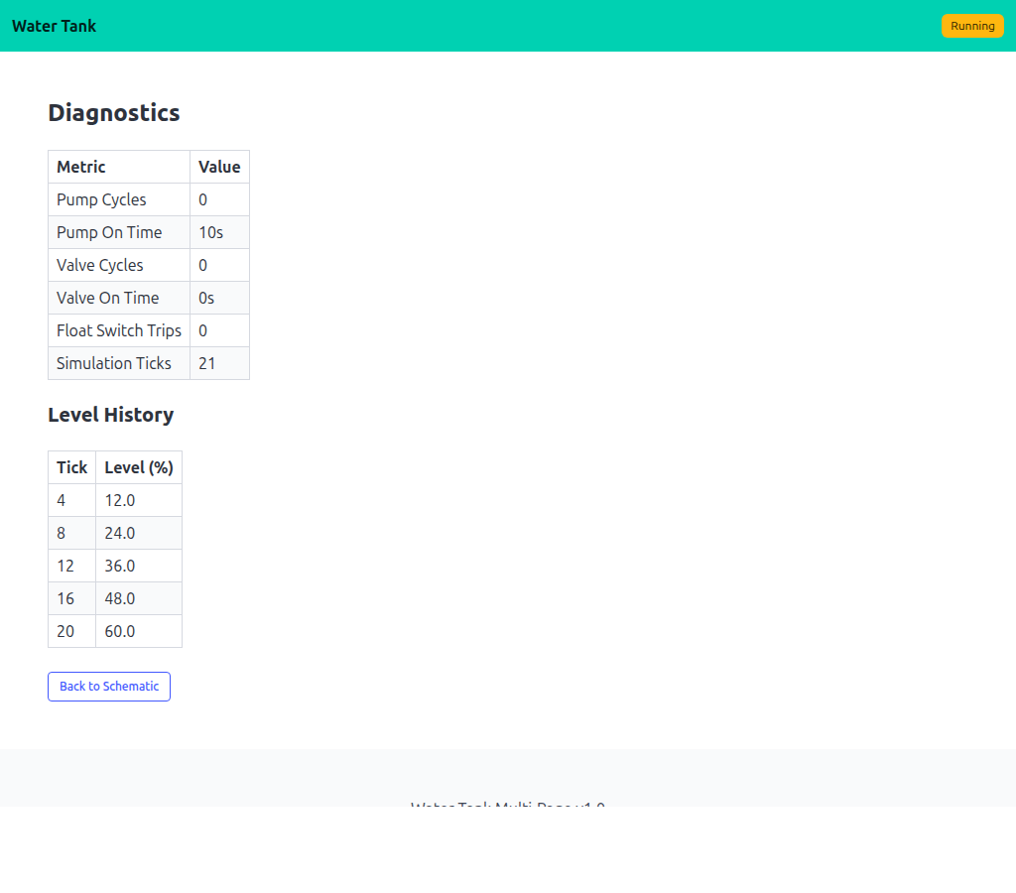Image resolution: width=1016 pixels, height=893 pixels.
Task: Click the 48.0 level value
Action: click(120, 598)
